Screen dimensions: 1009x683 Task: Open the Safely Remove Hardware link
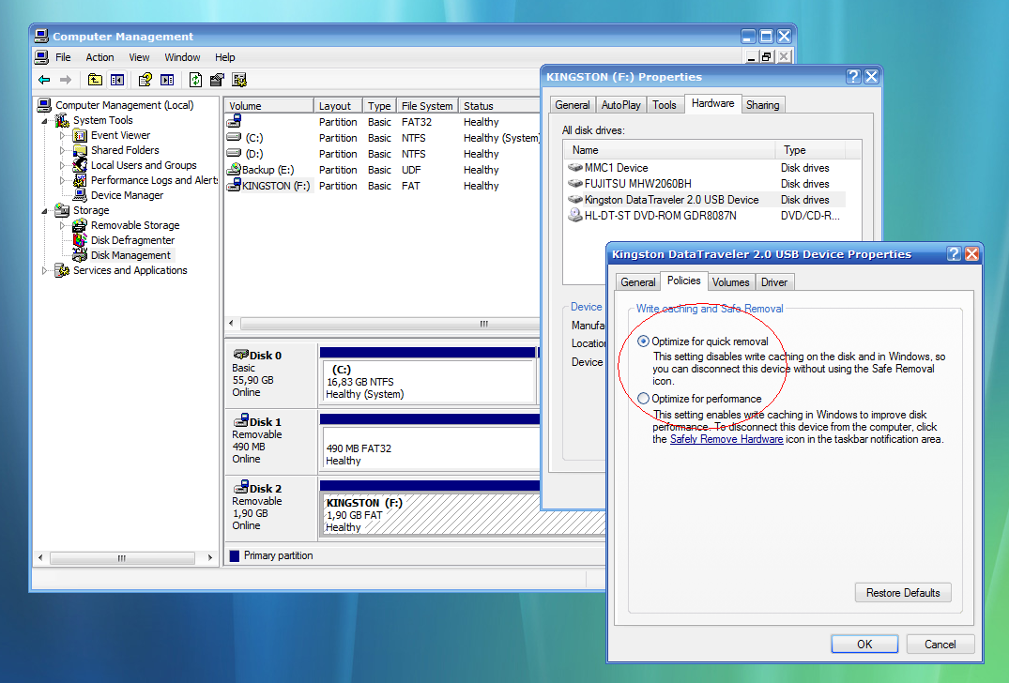726,439
